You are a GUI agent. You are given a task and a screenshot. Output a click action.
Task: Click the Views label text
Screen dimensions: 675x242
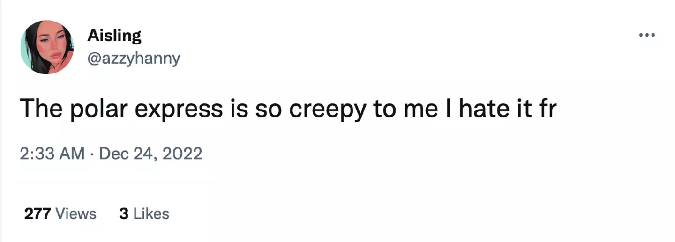pos(76,214)
